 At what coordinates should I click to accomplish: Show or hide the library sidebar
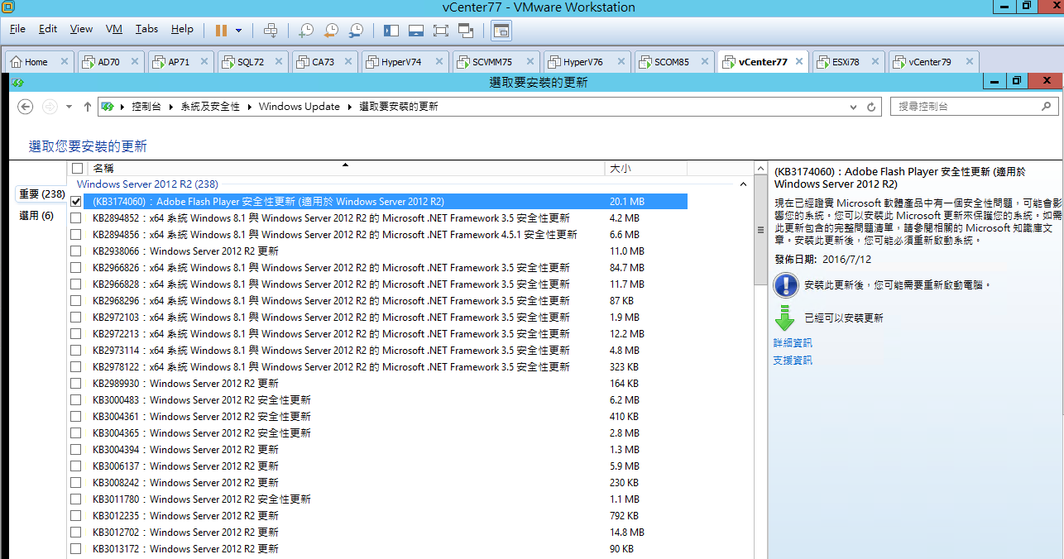pyautogui.click(x=391, y=31)
